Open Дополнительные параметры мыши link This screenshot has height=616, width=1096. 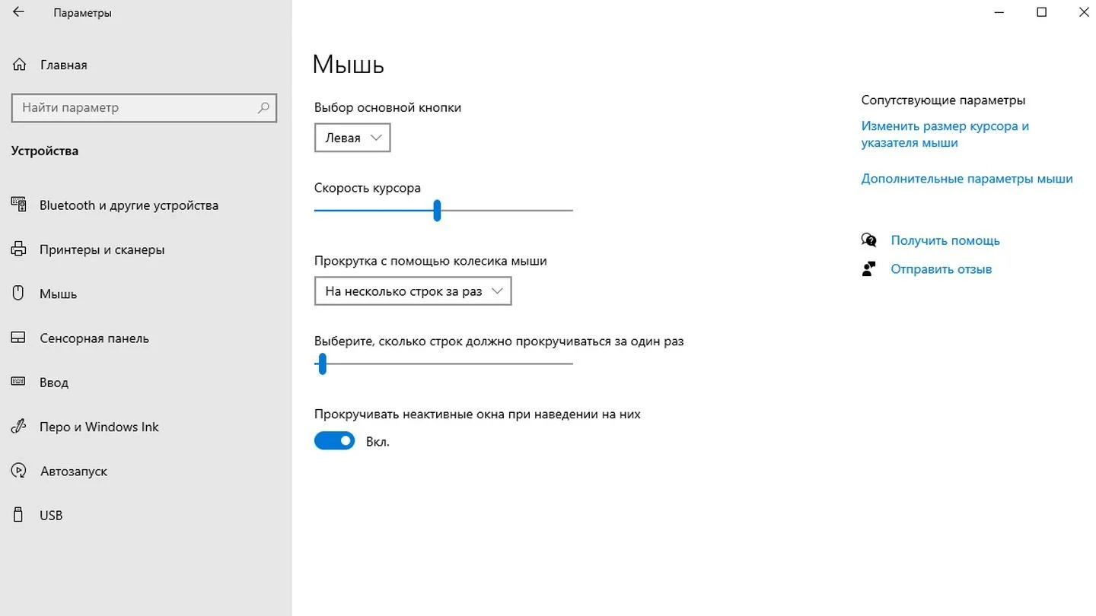(967, 179)
